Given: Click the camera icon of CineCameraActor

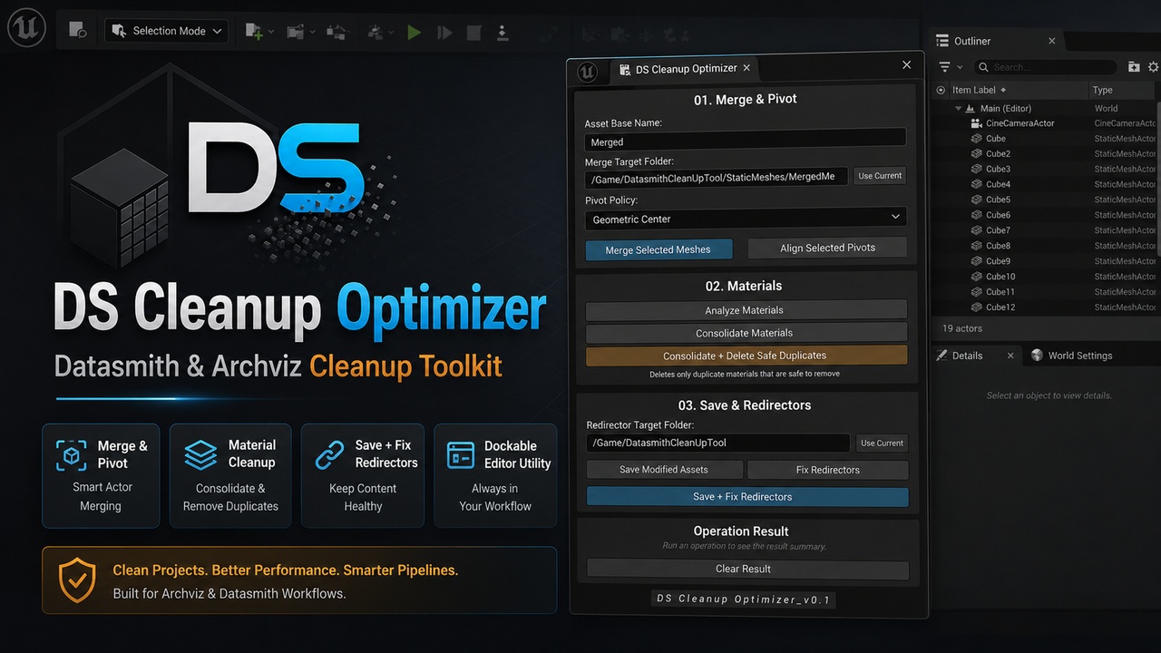Looking at the screenshot, I should click(x=976, y=123).
